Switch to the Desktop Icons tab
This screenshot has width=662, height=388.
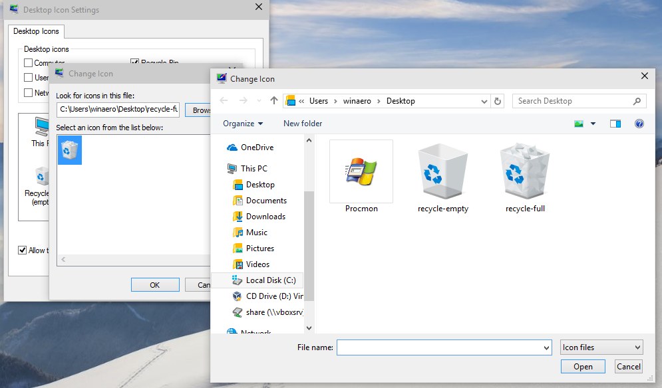pyautogui.click(x=36, y=31)
